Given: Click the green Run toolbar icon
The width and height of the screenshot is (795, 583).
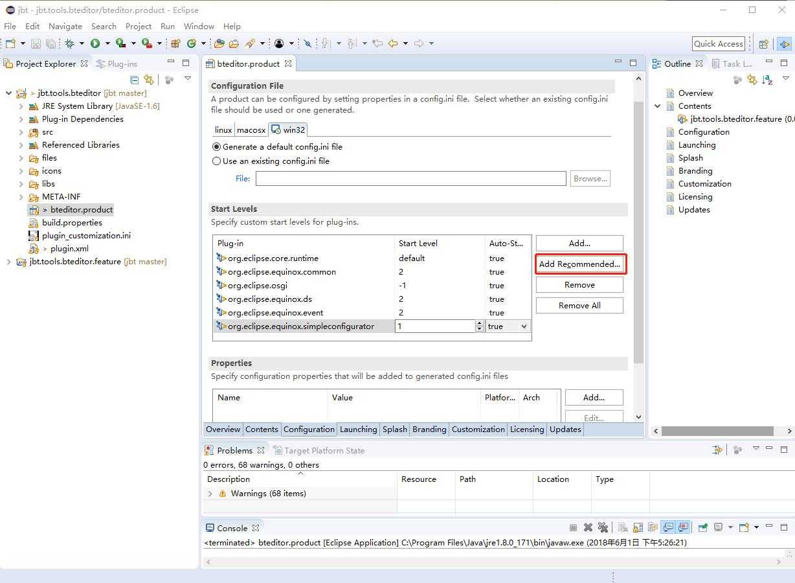Looking at the screenshot, I should tap(95, 43).
